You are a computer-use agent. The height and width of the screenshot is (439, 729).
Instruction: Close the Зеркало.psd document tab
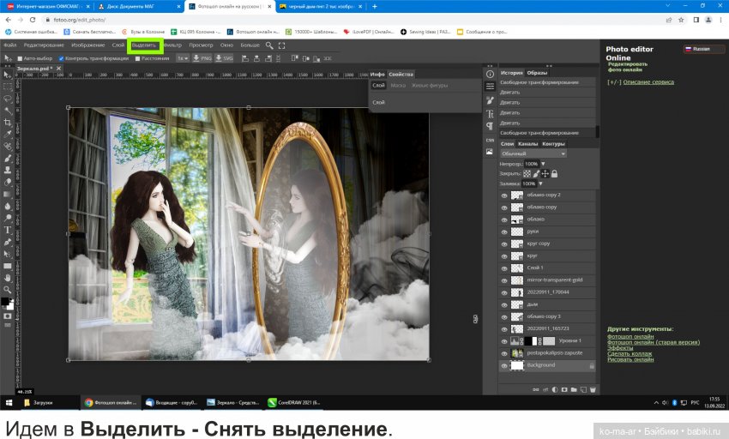[x=58, y=69]
